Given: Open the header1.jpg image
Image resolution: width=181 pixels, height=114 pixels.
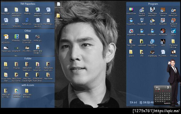Looking at the screenshot, I should [6, 49].
